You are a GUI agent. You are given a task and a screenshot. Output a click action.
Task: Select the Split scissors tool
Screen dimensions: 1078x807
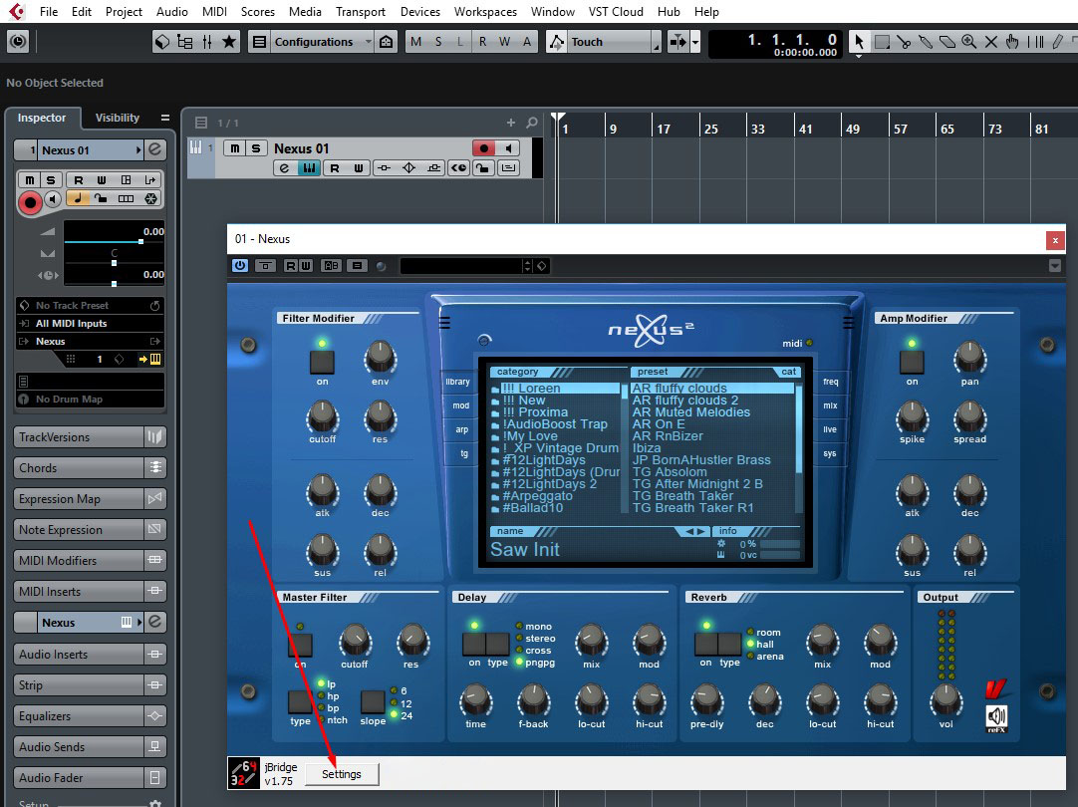904,42
